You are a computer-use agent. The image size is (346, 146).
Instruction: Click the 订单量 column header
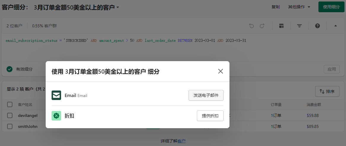click(276, 104)
